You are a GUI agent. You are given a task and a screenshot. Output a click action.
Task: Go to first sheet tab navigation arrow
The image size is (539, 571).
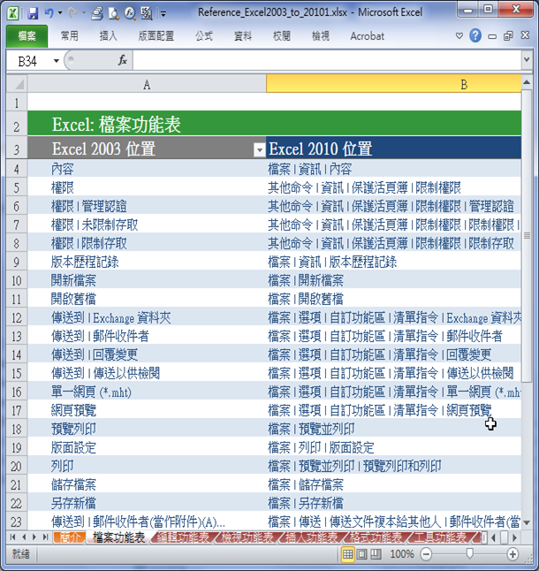coord(13,537)
